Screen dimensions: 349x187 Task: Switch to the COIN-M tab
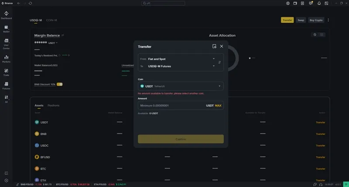(x=51, y=20)
